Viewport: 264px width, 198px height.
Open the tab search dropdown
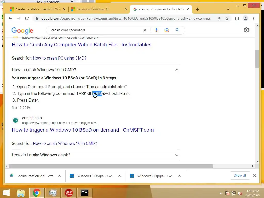pos(228,9)
